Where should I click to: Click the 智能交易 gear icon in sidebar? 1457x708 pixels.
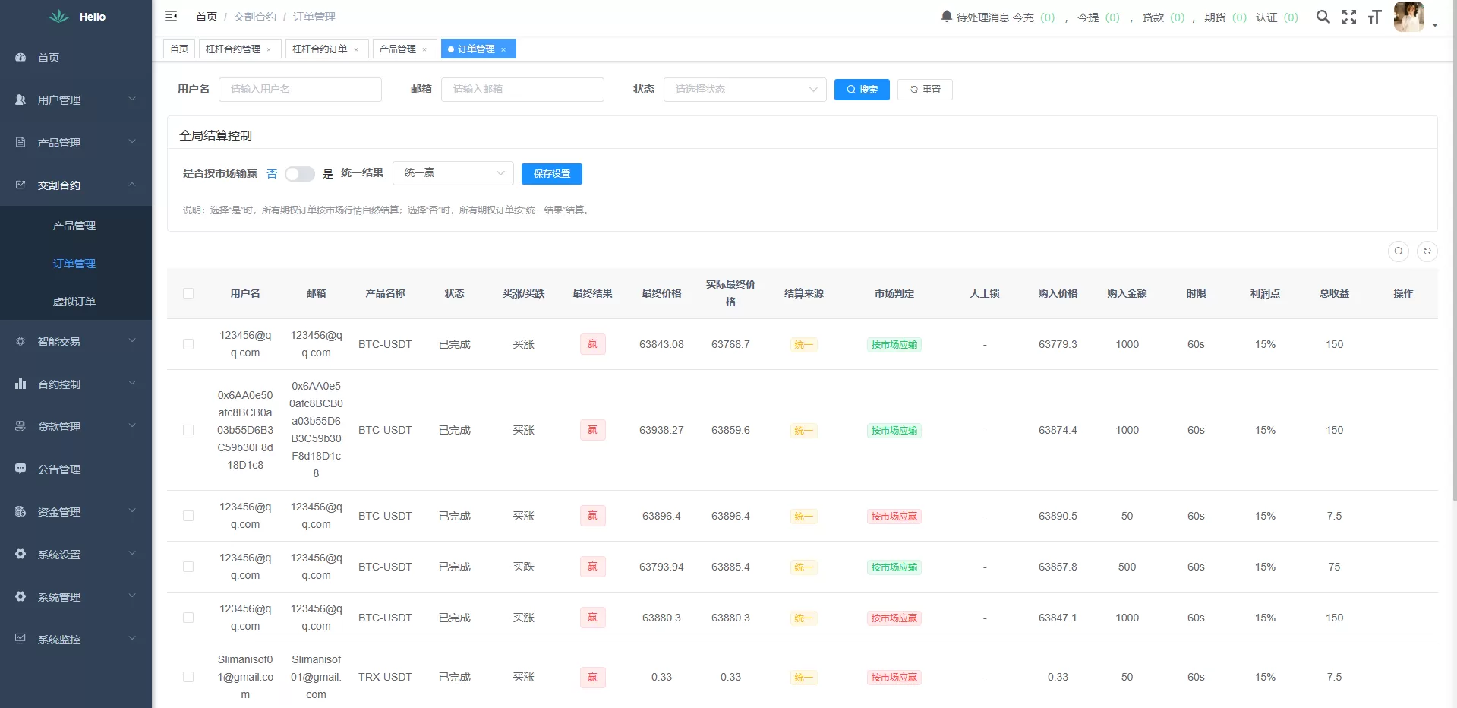coord(20,341)
